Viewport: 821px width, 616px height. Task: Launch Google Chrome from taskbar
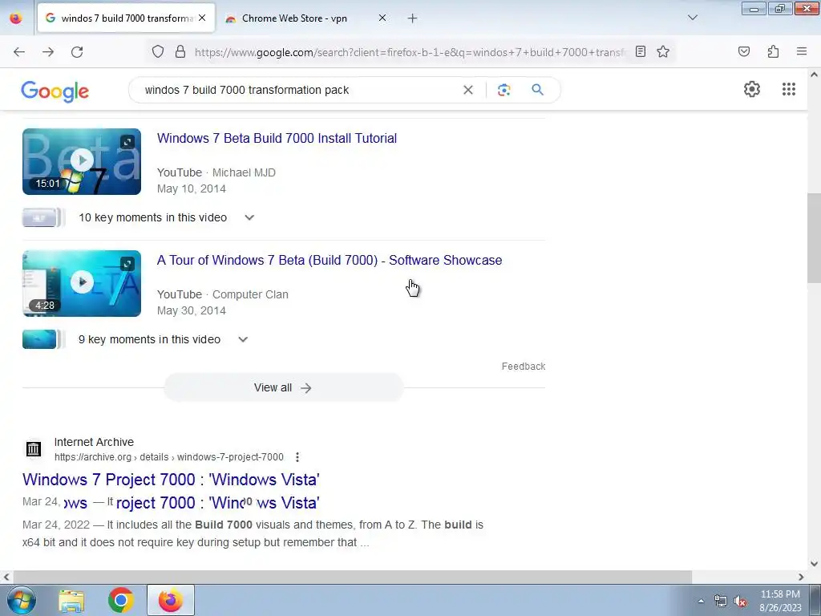pyautogui.click(x=121, y=600)
